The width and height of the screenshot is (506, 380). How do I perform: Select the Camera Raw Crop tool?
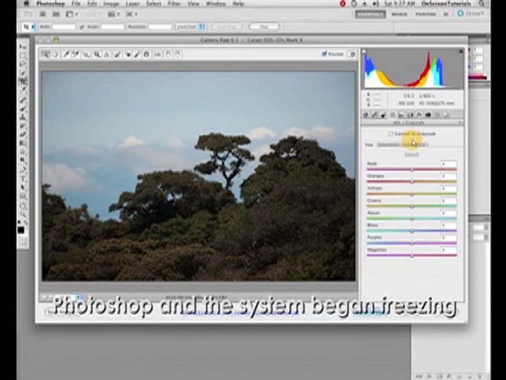tap(96, 54)
